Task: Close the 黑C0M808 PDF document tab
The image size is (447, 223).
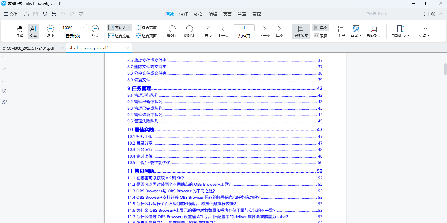Action: pos(62,48)
